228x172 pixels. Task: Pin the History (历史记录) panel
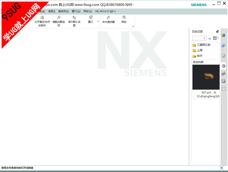[x=217, y=31]
